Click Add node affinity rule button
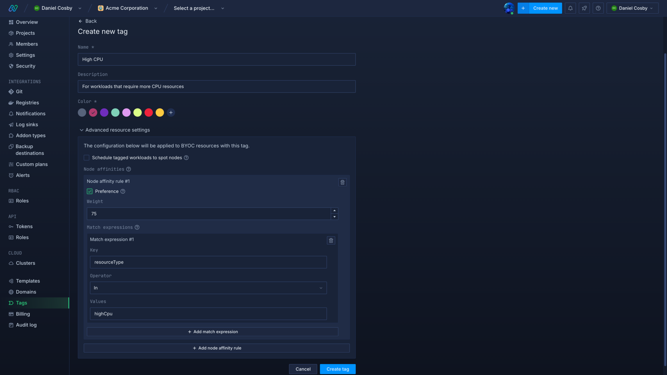 point(217,348)
